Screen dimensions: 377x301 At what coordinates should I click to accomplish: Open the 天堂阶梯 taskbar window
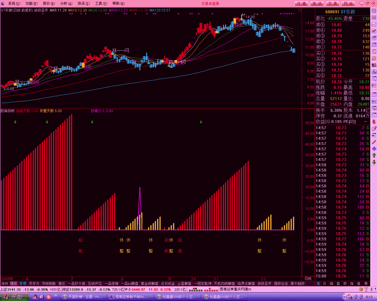click(x=83, y=297)
